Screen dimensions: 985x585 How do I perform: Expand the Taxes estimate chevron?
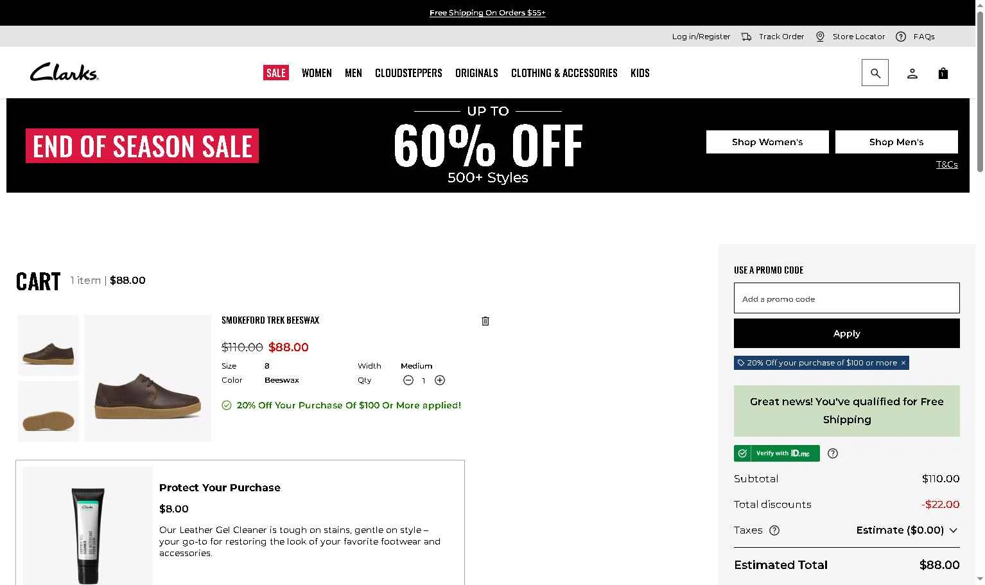coord(953,530)
